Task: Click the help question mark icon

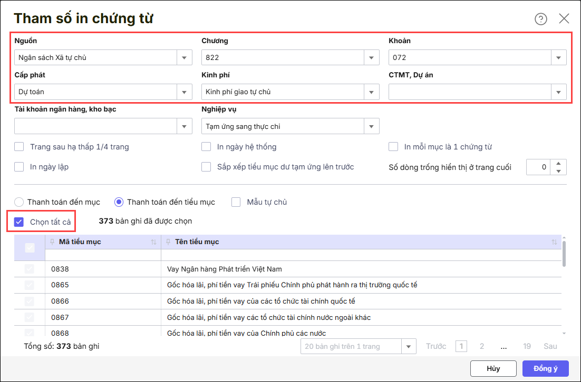Action: (x=541, y=19)
